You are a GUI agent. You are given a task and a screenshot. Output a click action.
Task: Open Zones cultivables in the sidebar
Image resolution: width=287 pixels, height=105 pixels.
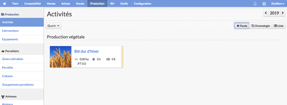22,59
